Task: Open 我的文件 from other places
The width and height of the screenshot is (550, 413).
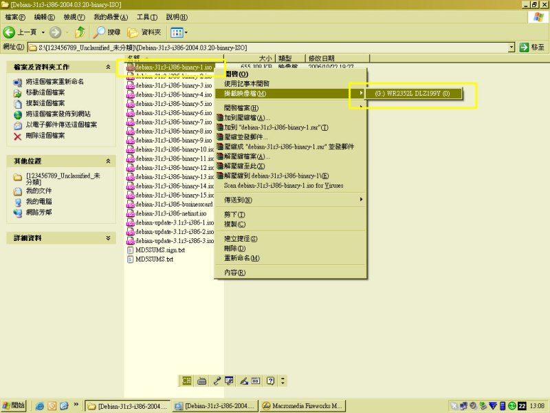Action: pyautogui.click(x=39, y=191)
